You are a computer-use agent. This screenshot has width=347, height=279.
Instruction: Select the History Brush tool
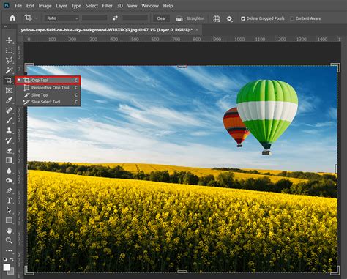(9, 141)
